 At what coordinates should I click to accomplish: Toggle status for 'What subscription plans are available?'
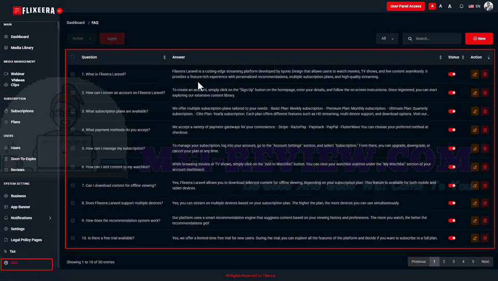pyautogui.click(x=452, y=111)
